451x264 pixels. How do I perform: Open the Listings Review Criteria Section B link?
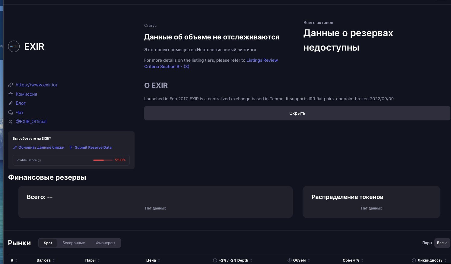pyautogui.click(x=211, y=64)
